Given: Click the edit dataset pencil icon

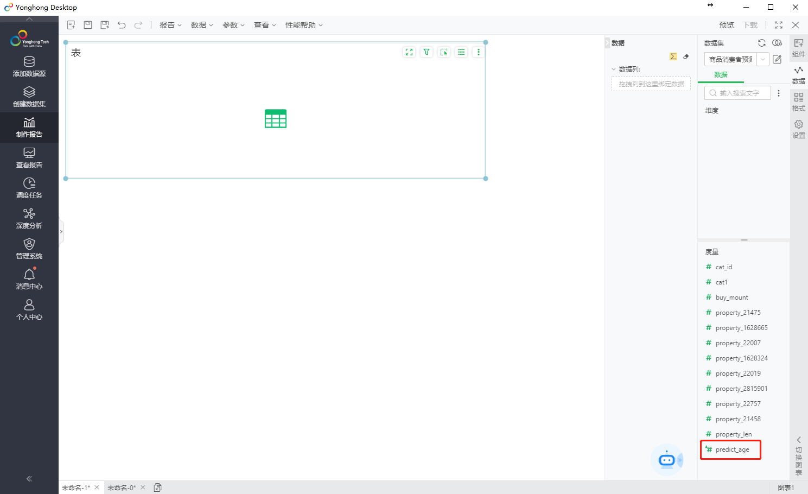Looking at the screenshot, I should pos(777,59).
